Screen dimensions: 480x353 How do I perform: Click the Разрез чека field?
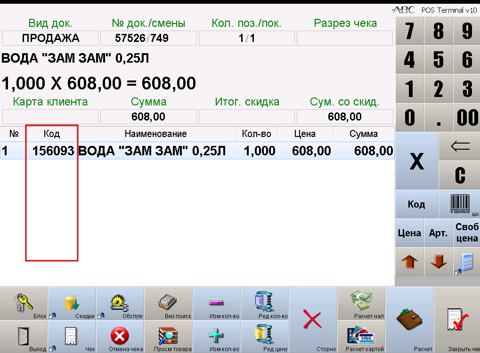(345, 38)
